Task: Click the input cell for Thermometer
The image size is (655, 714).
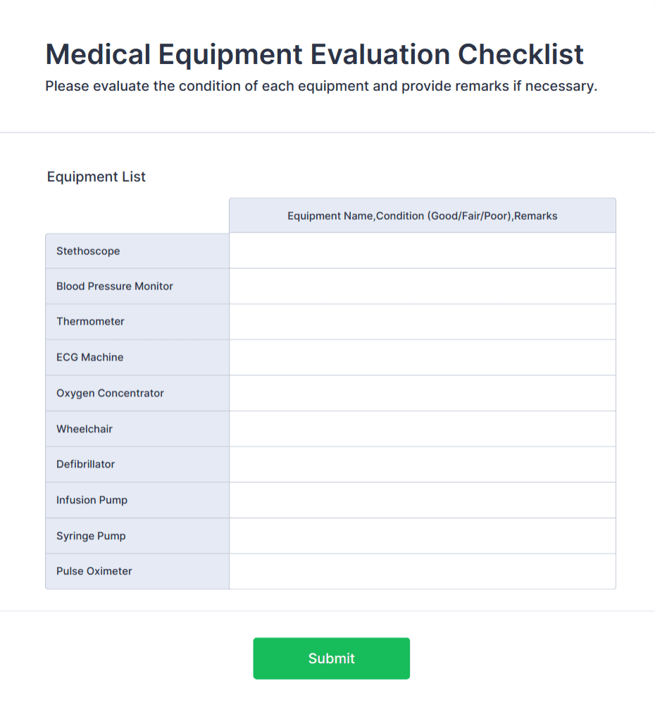Action: [422, 321]
